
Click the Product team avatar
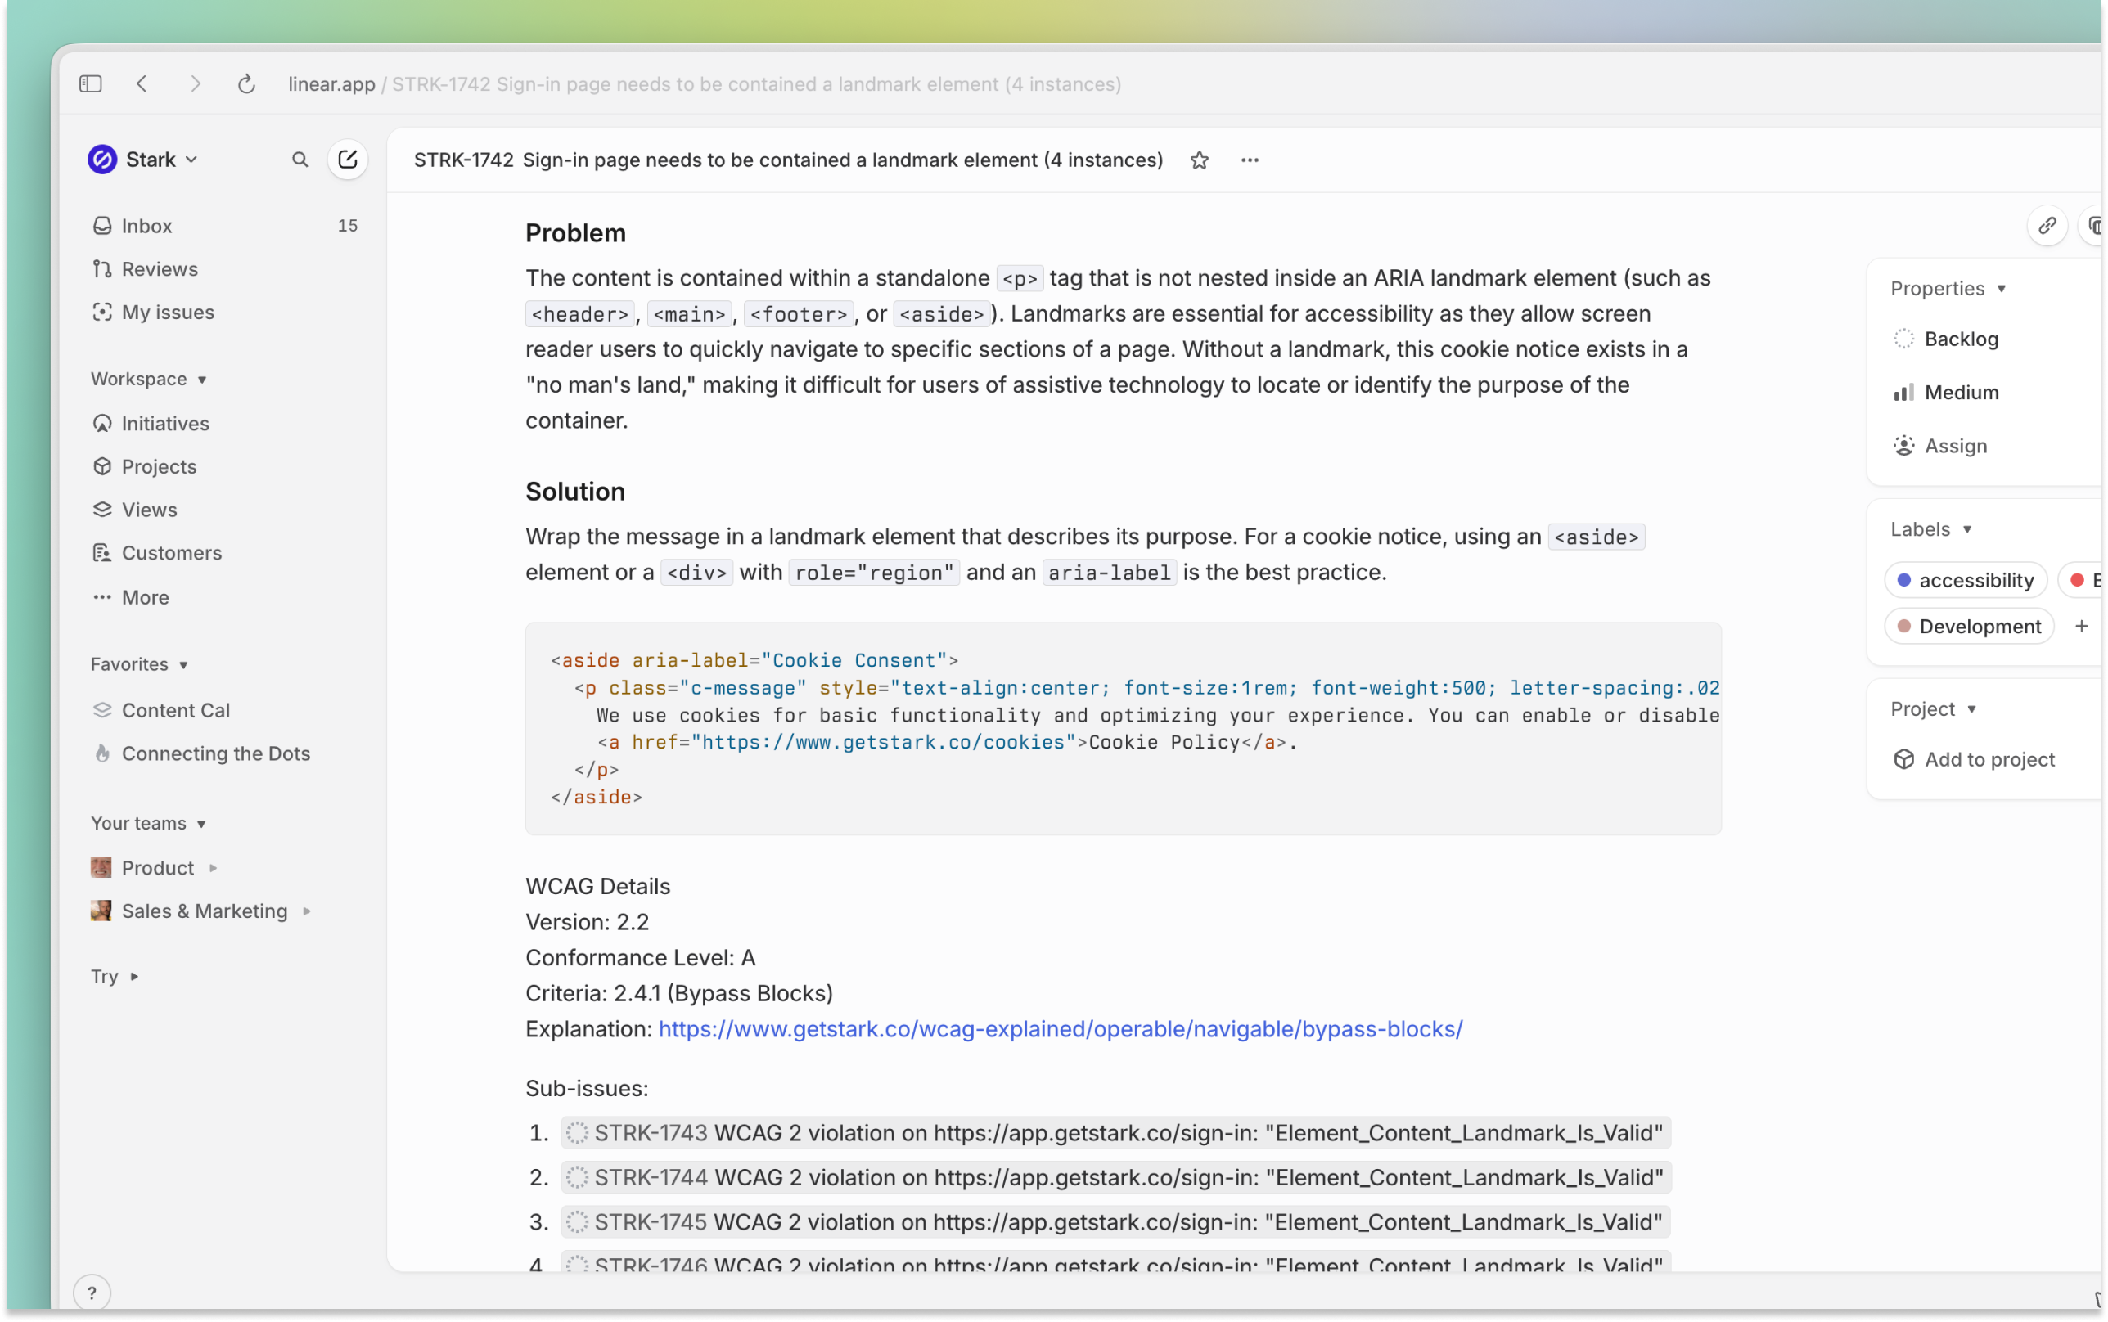click(101, 867)
